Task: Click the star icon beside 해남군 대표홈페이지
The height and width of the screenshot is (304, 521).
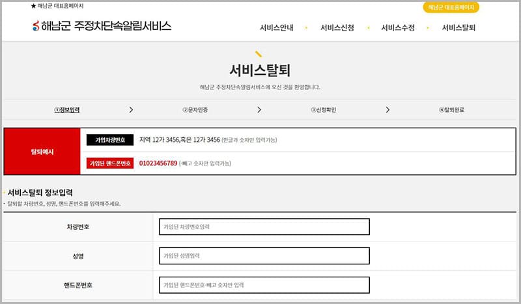Action: (x=34, y=6)
